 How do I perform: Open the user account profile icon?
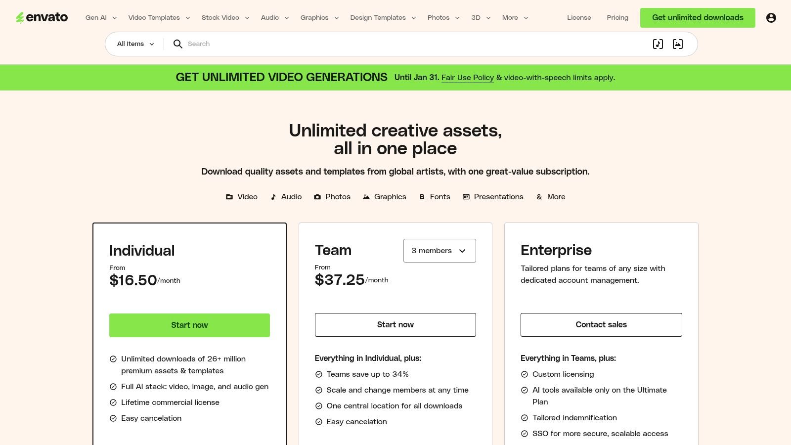(x=771, y=17)
